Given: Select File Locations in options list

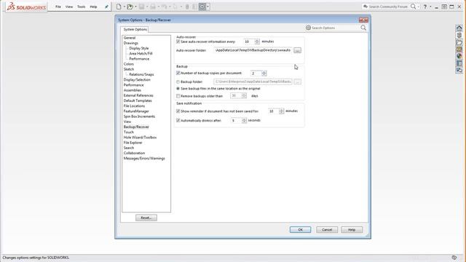Looking at the screenshot, I should point(134,106).
